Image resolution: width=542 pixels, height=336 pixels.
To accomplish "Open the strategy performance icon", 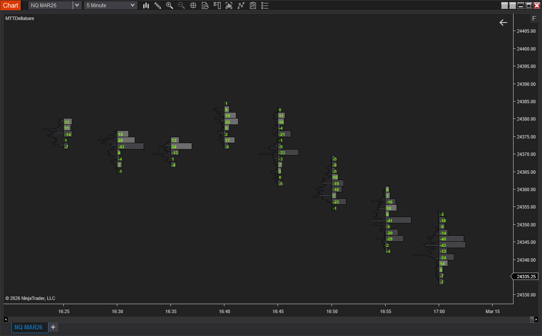I will coord(253,6).
